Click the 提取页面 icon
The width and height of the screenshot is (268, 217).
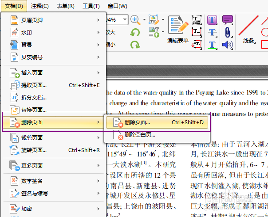pyautogui.click(x=15, y=85)
